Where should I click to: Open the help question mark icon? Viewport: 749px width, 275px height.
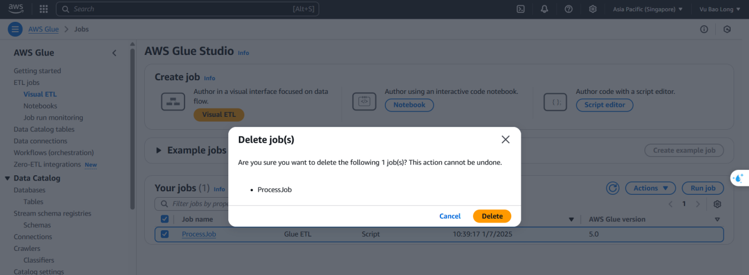click(568, 9)
